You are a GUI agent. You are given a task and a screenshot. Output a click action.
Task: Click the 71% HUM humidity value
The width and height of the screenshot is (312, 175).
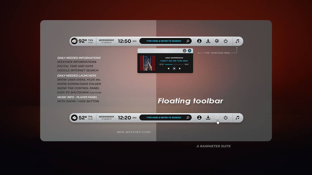point(90,118)
